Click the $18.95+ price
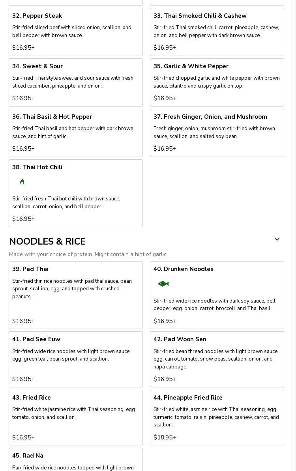This screenshot has height=471, width=296. pyautogui.click(x=165, y=437)
